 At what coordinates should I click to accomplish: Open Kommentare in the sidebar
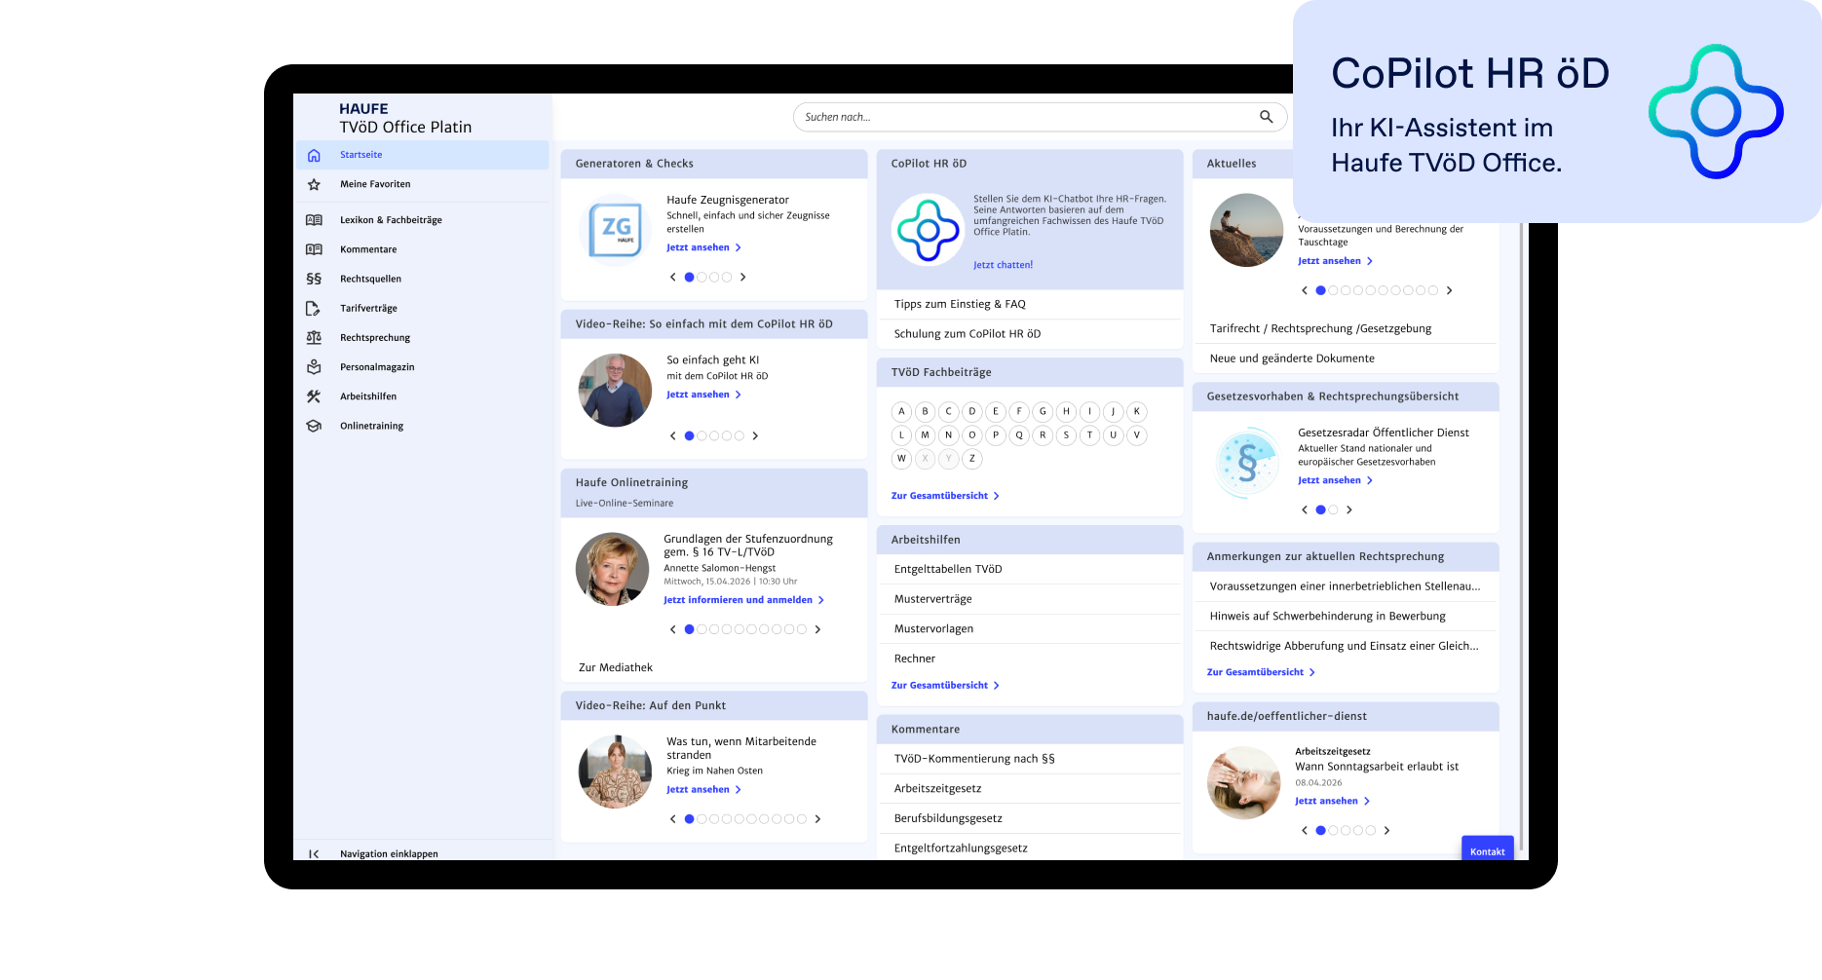(368, 249)
